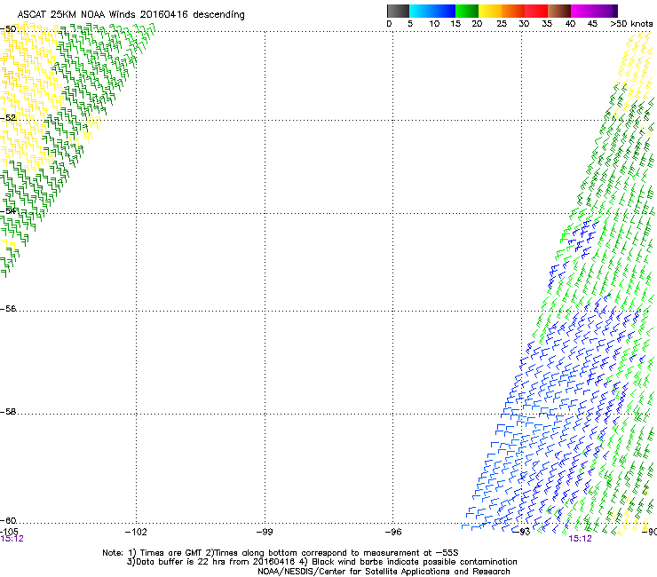Click the "Note: 1) Times are GMT" line
Screen dimensions: 657x577
(281, 553)
